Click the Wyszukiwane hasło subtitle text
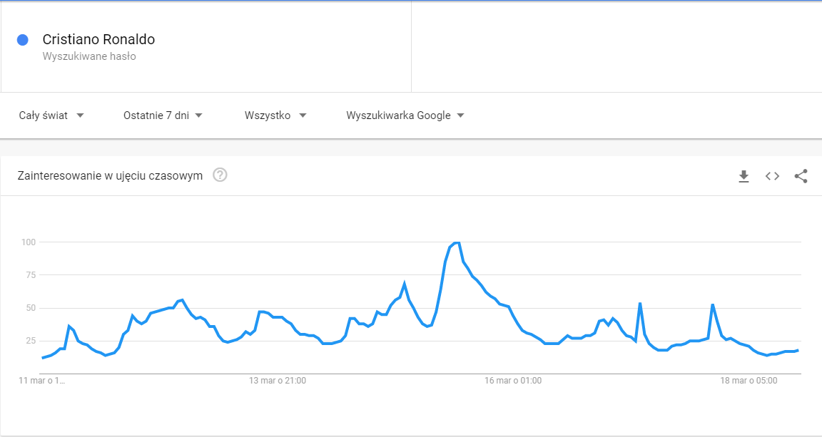The width and height of the screenshot is (822, 437). tap(89, 56)
